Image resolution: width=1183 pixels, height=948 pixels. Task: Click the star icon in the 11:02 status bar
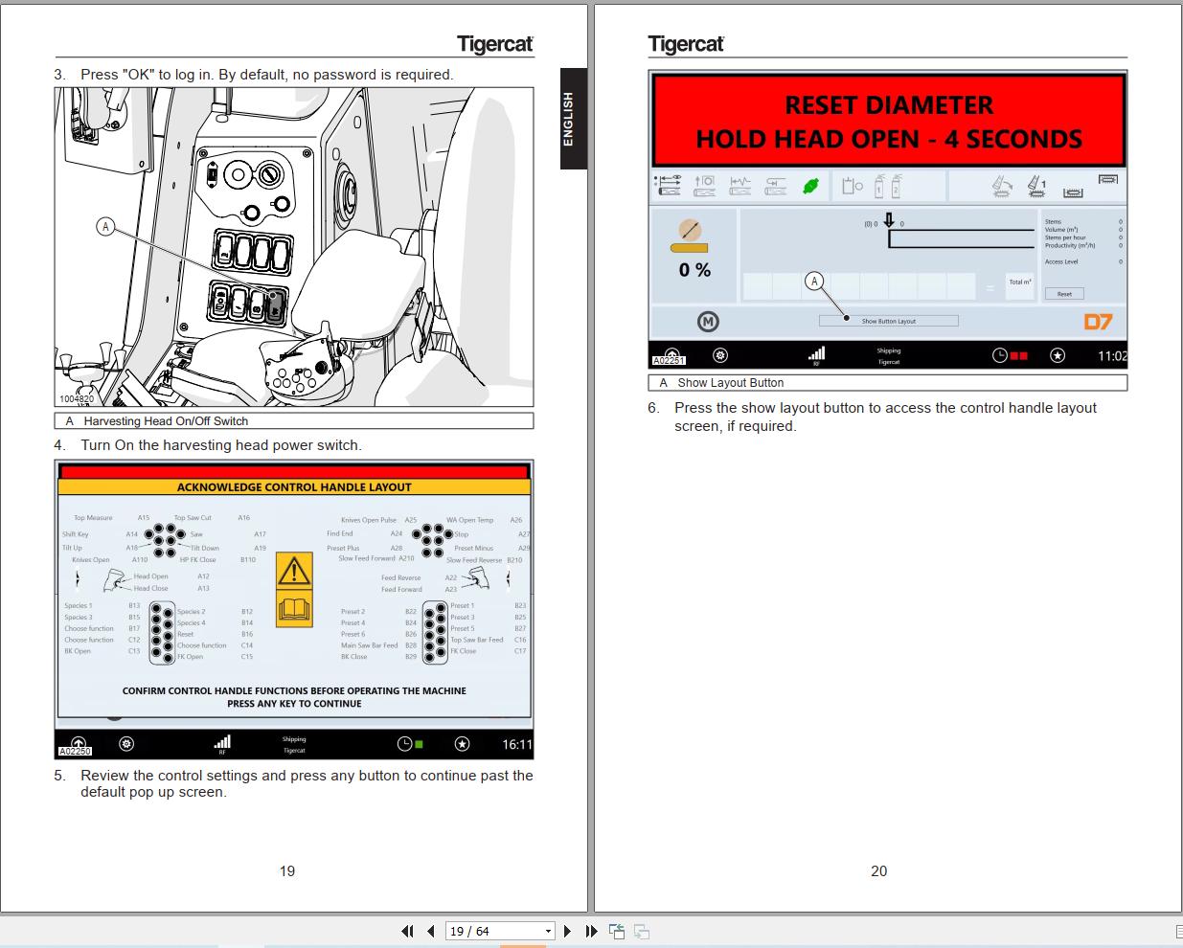coord(1057,355)
